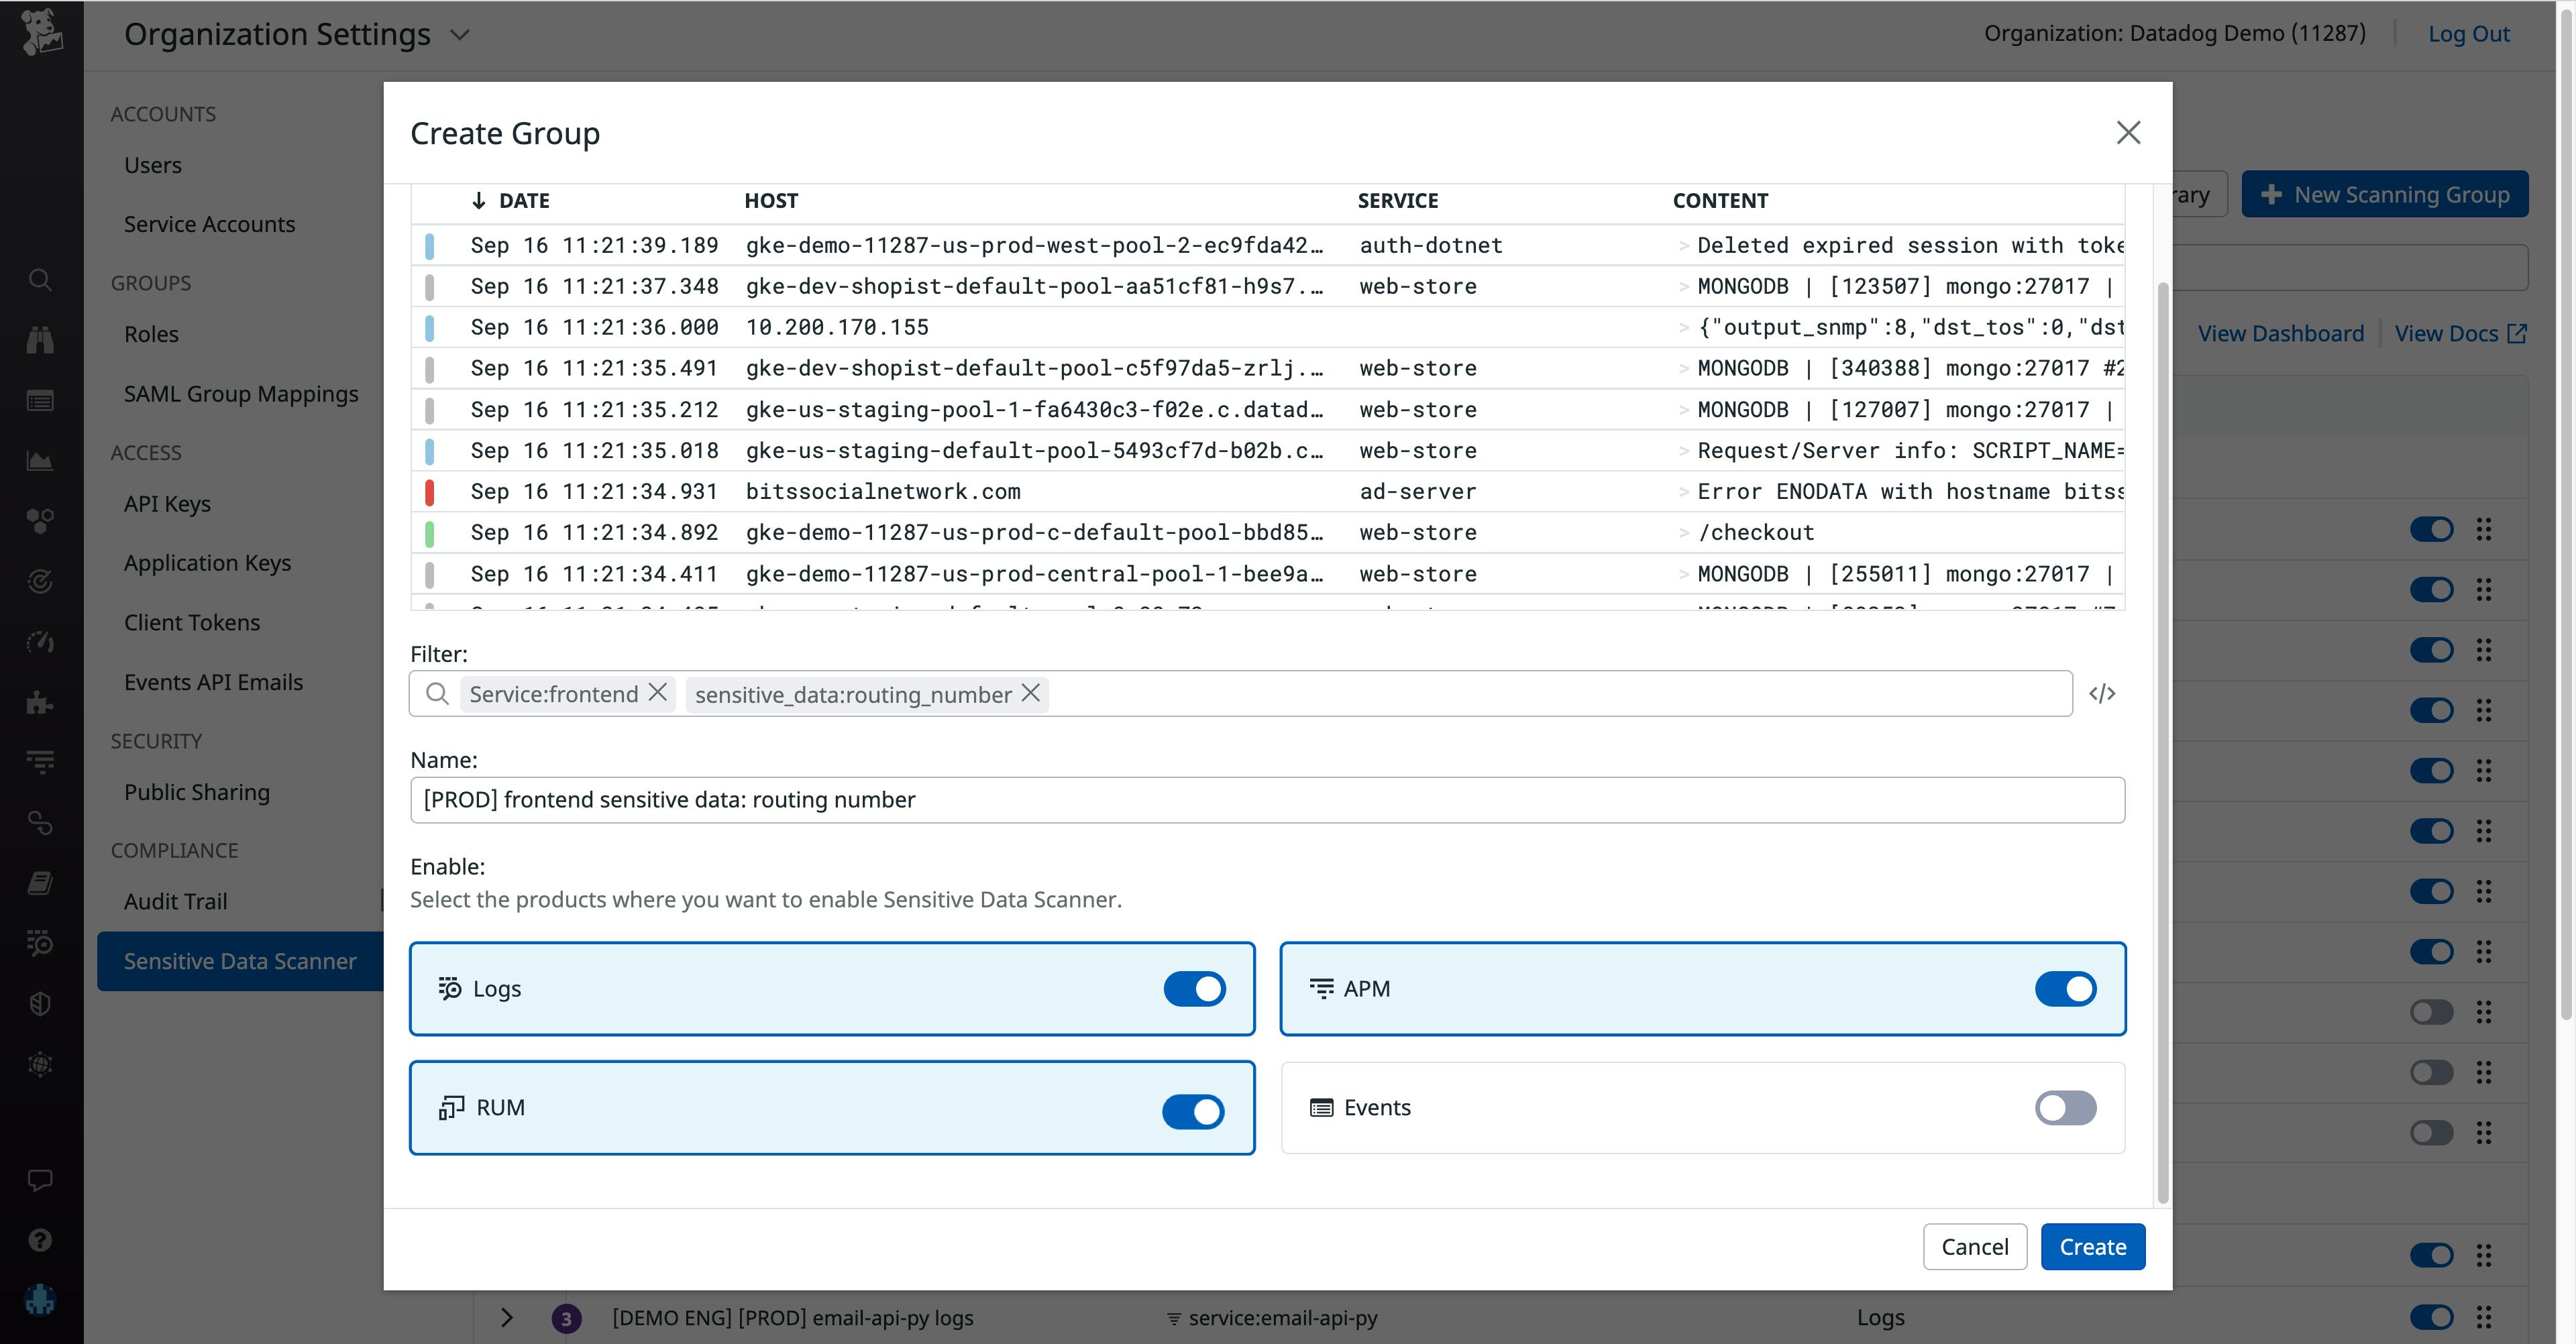Click the search magnifying glass in sidebar
Viewport: 2576px width, 1344px height.
click(40, 280)
